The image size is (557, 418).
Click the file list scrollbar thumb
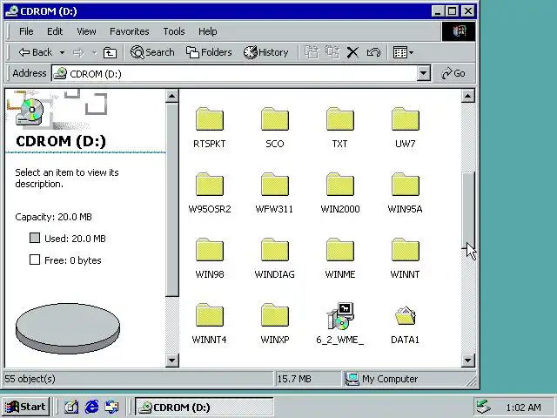468,210
